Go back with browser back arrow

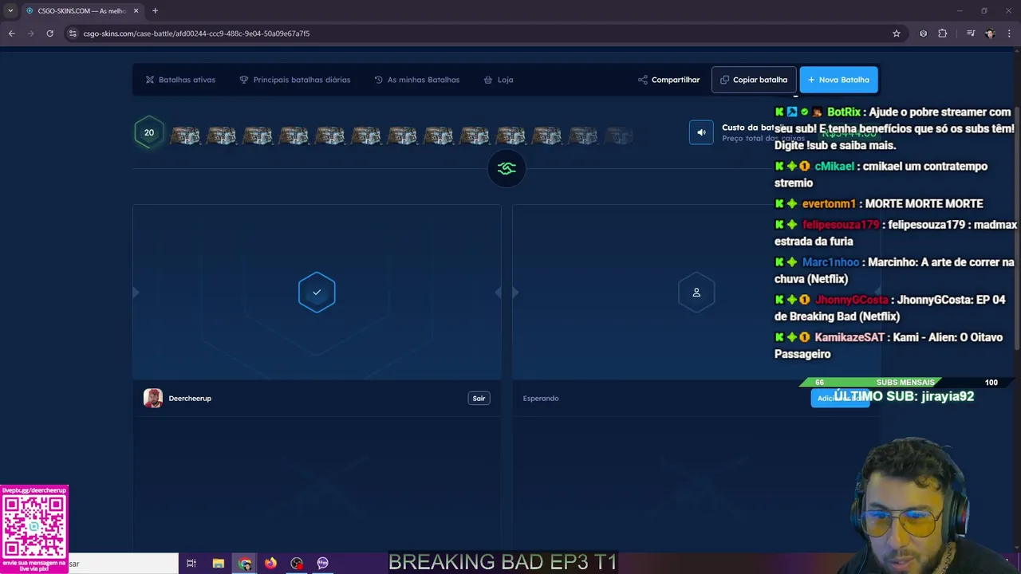click(x=11, y=33)
